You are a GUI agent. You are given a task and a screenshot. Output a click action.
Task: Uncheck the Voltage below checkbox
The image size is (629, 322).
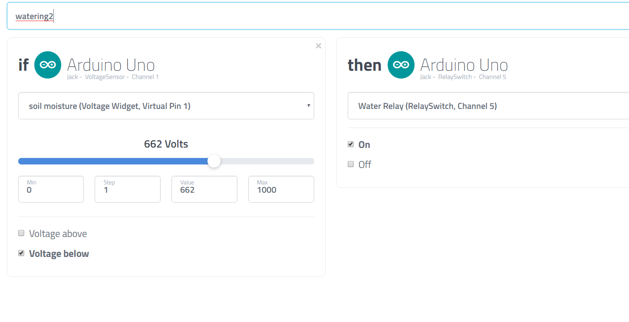click(21, 253)
